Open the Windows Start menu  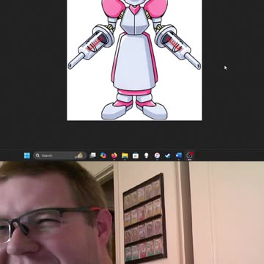pos(27,155)
